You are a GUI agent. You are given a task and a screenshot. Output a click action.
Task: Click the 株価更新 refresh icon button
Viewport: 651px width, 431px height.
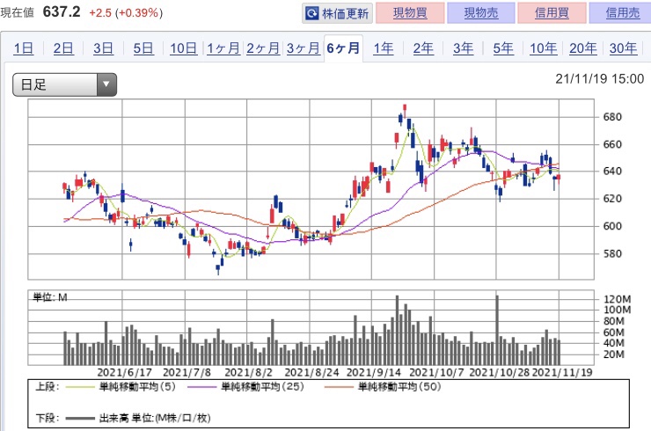(338, 13)
